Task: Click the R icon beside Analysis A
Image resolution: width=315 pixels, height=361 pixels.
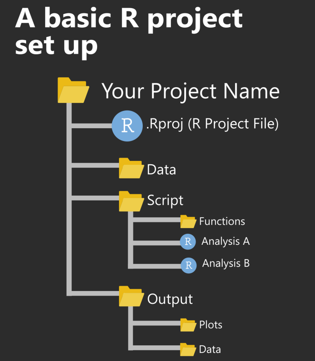Action: coord(188,242)
